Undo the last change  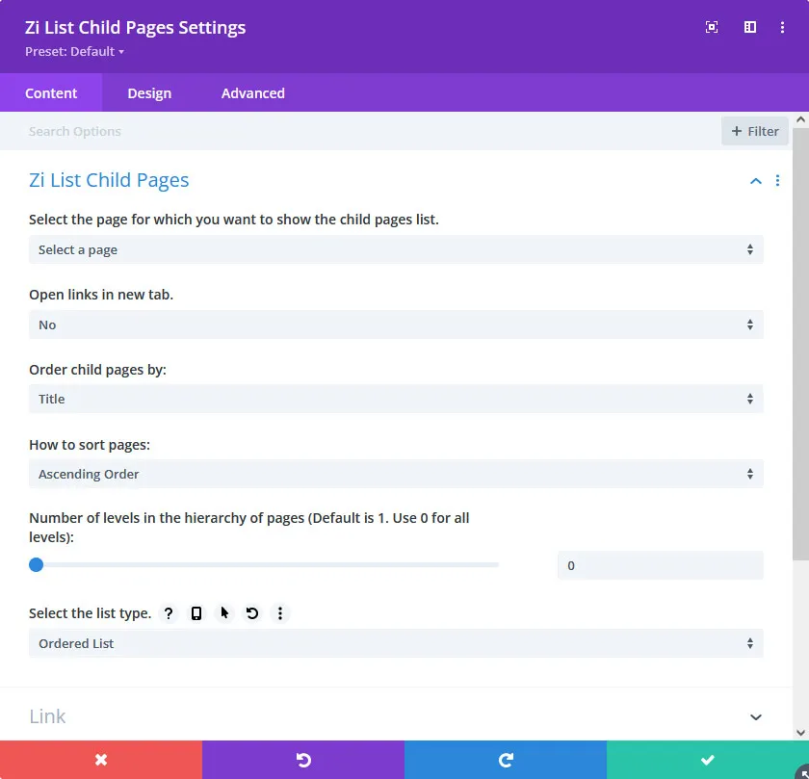303,760
